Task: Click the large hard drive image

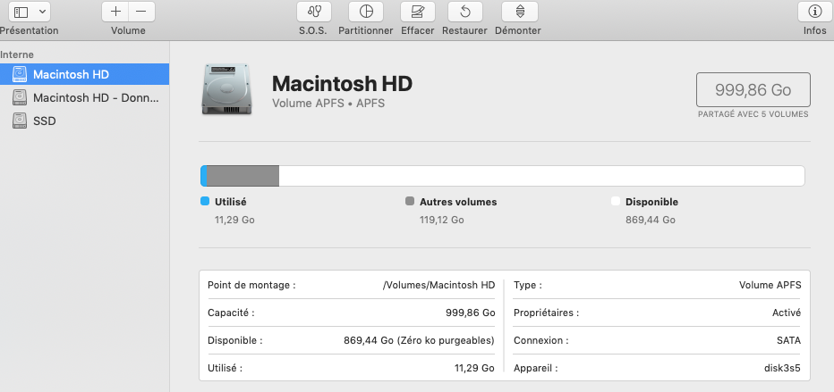Action: pyautogui.click(x=226, y=89)
